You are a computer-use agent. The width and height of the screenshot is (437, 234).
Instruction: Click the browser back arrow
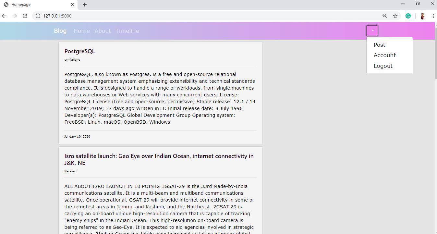coord(4,16)
